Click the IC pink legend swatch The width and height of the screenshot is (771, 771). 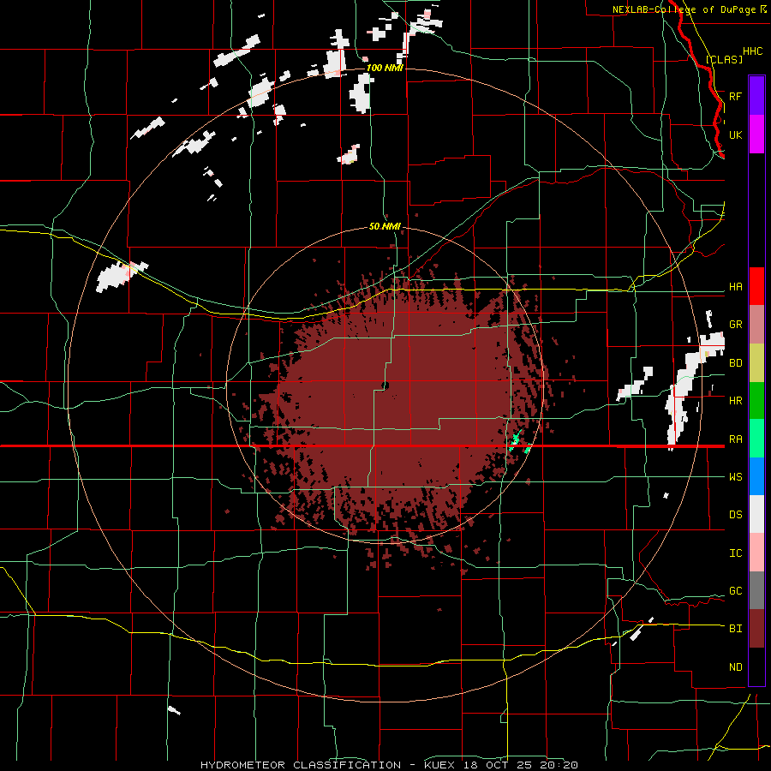(x=756, y=553)
